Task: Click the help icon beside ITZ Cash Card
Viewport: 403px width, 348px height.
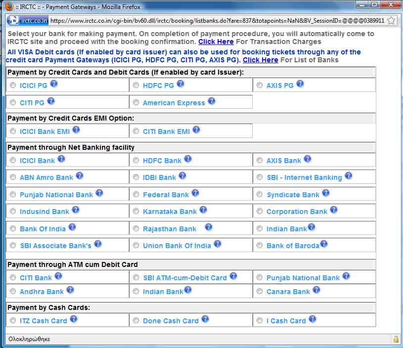Action: click(x=74, y=319)
